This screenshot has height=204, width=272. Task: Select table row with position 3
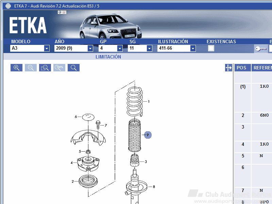click(253, 132)
